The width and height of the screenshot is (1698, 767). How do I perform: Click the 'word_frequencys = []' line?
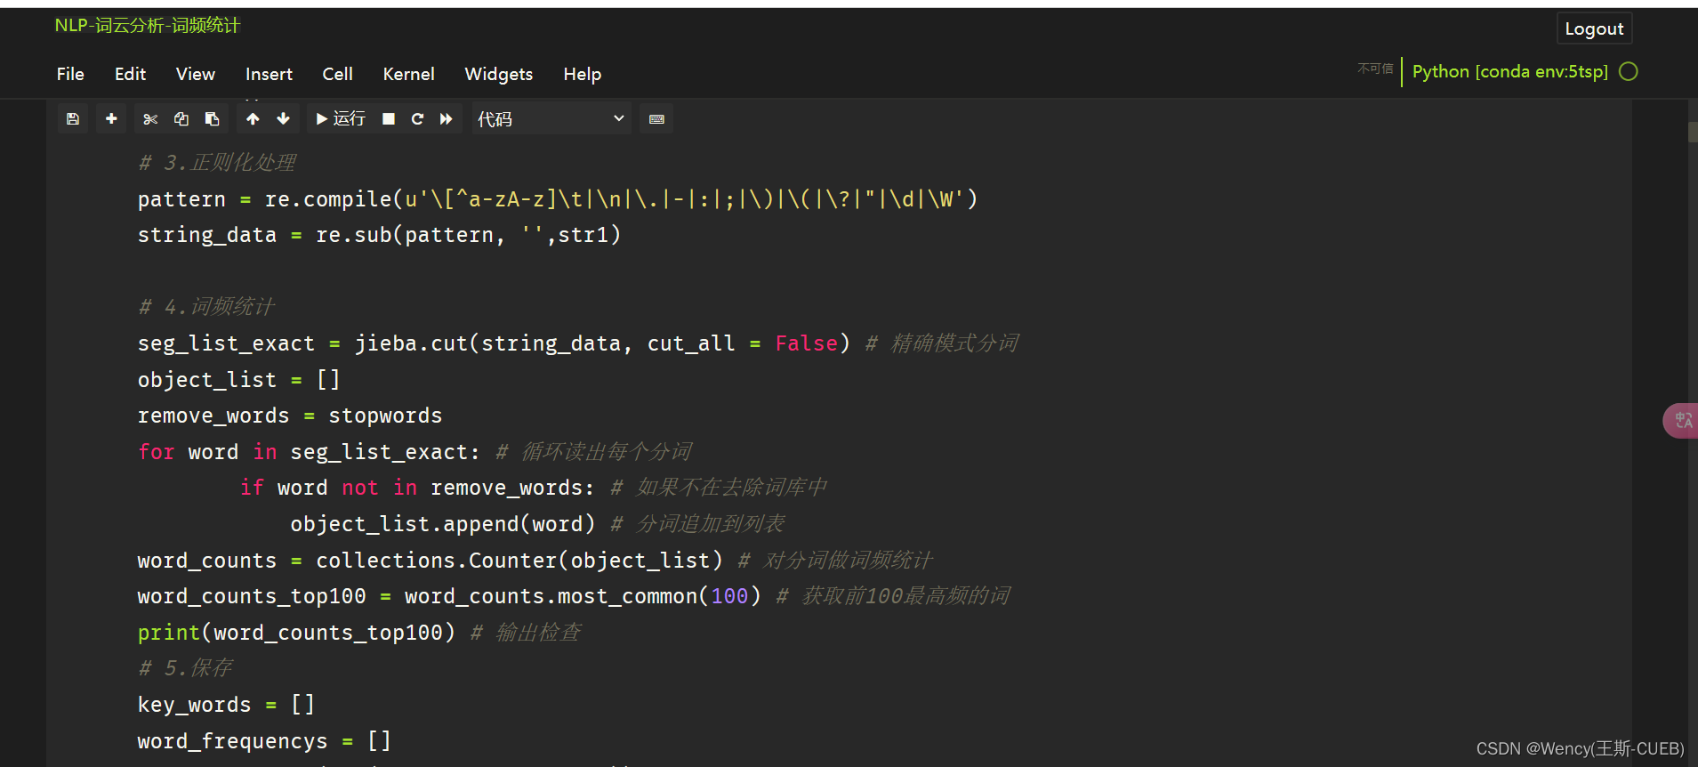[x=264, y=741]
